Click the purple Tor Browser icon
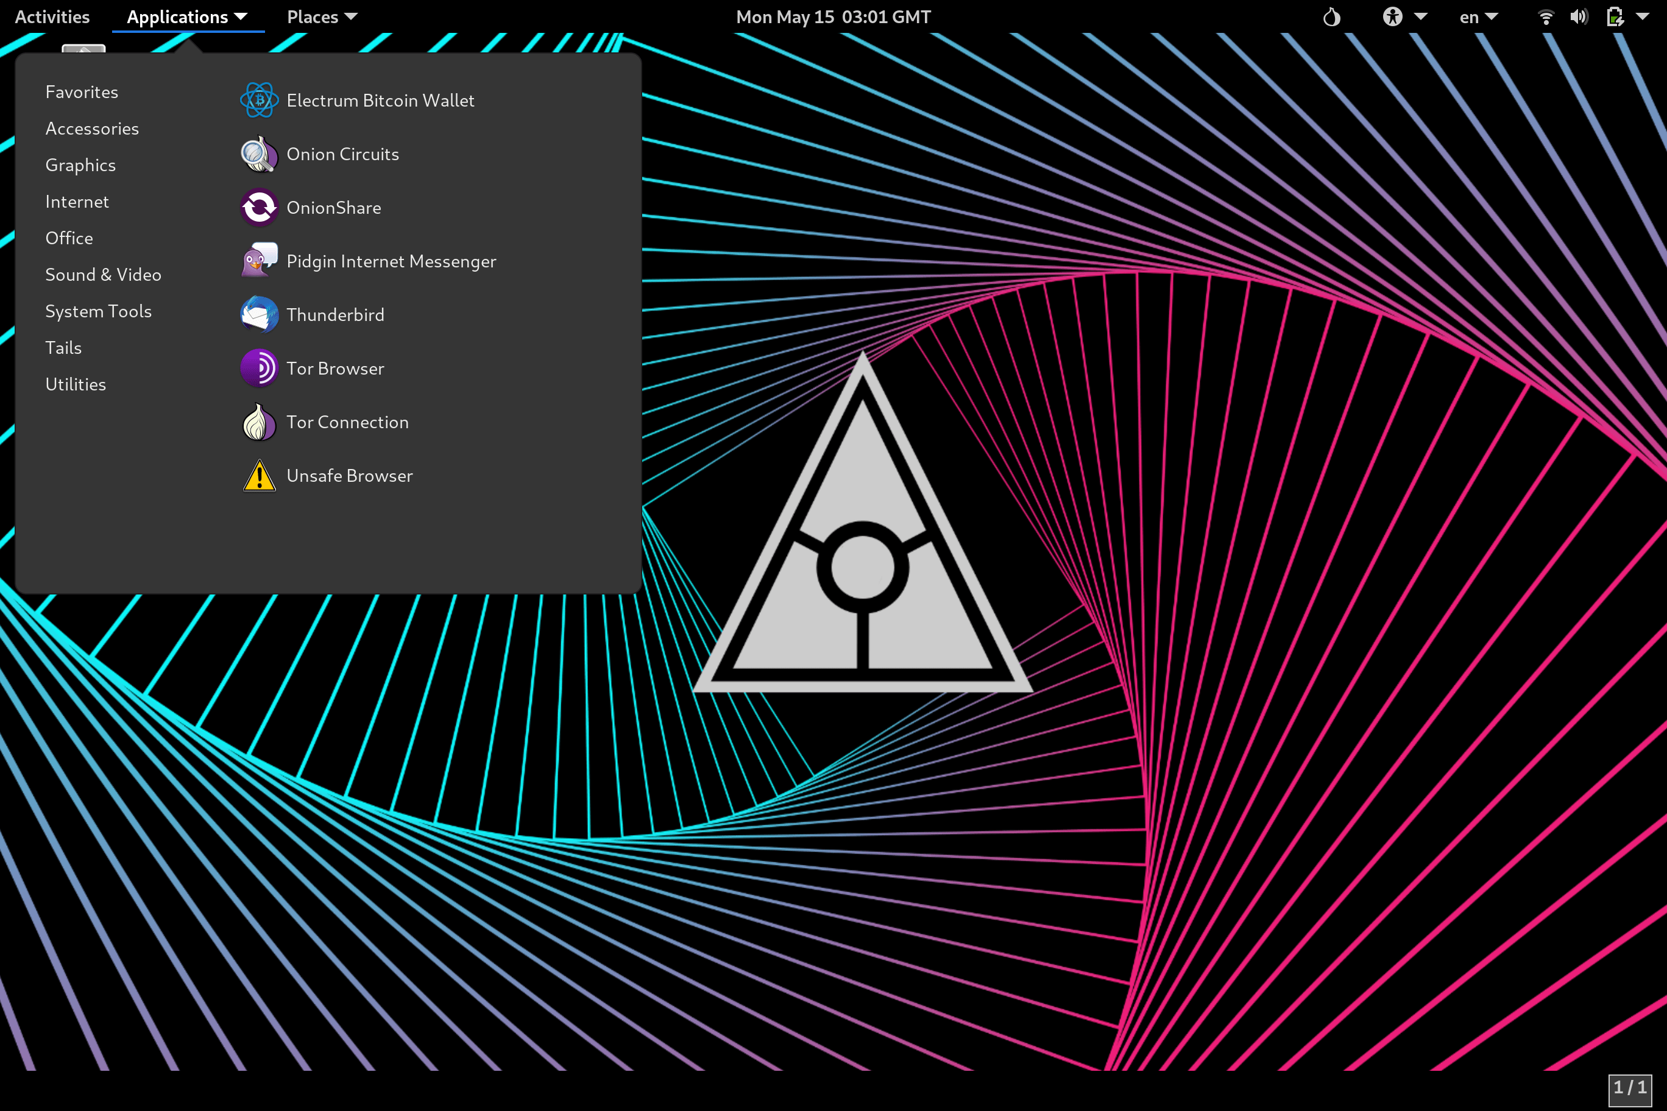 coord(259,369)
